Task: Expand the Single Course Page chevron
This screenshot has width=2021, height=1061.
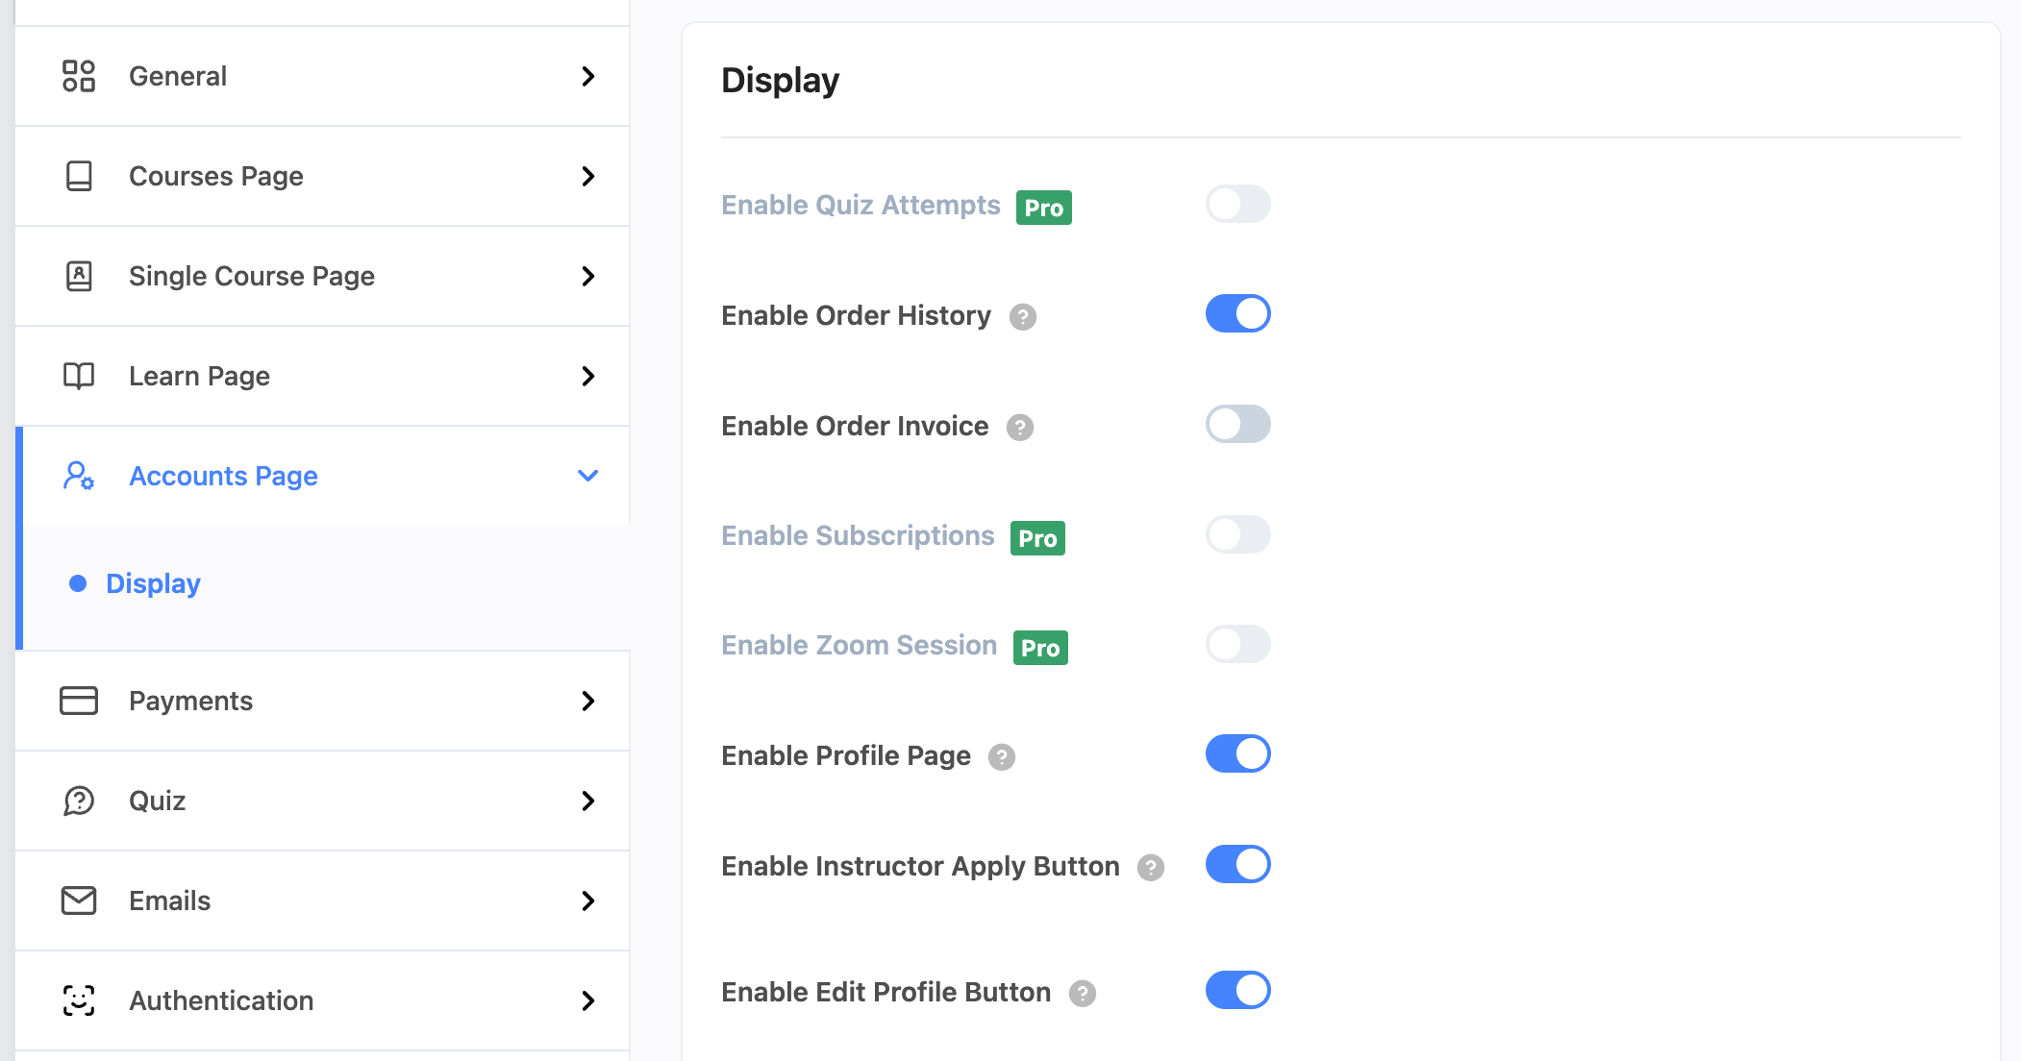Action: coord(588,276)
